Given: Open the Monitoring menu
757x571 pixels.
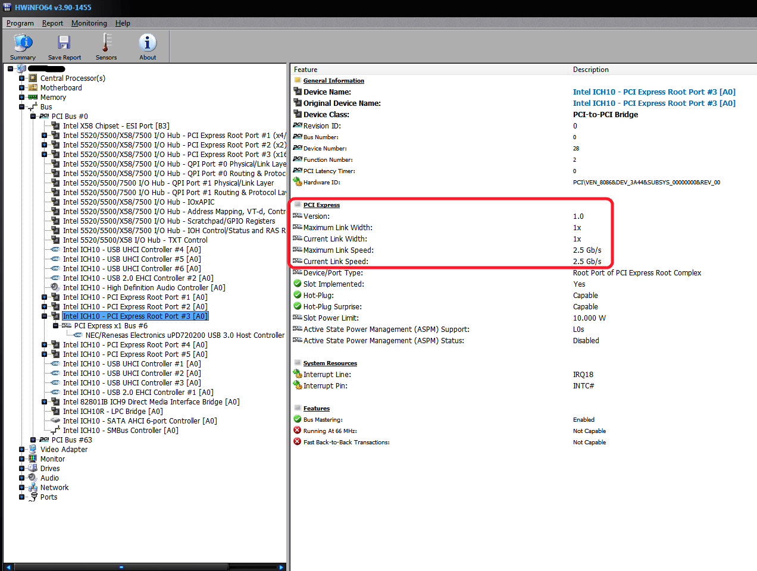Looking at the screenshot, I should click(x=89, y=23).
